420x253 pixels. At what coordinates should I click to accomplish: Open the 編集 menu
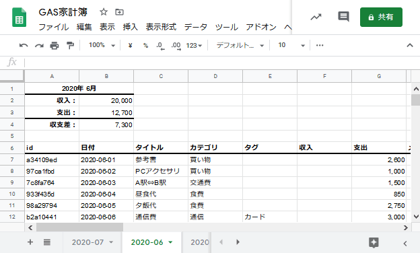[x=84, y=27]
